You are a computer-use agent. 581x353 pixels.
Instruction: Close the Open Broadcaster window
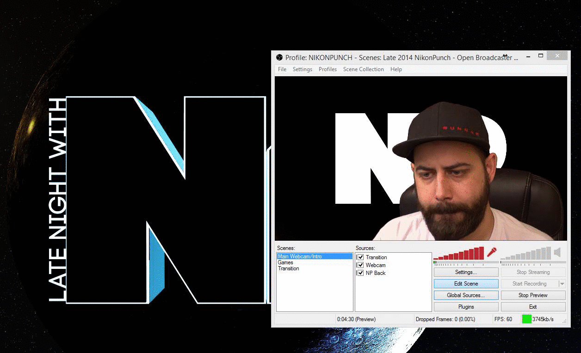coord(557,56)
